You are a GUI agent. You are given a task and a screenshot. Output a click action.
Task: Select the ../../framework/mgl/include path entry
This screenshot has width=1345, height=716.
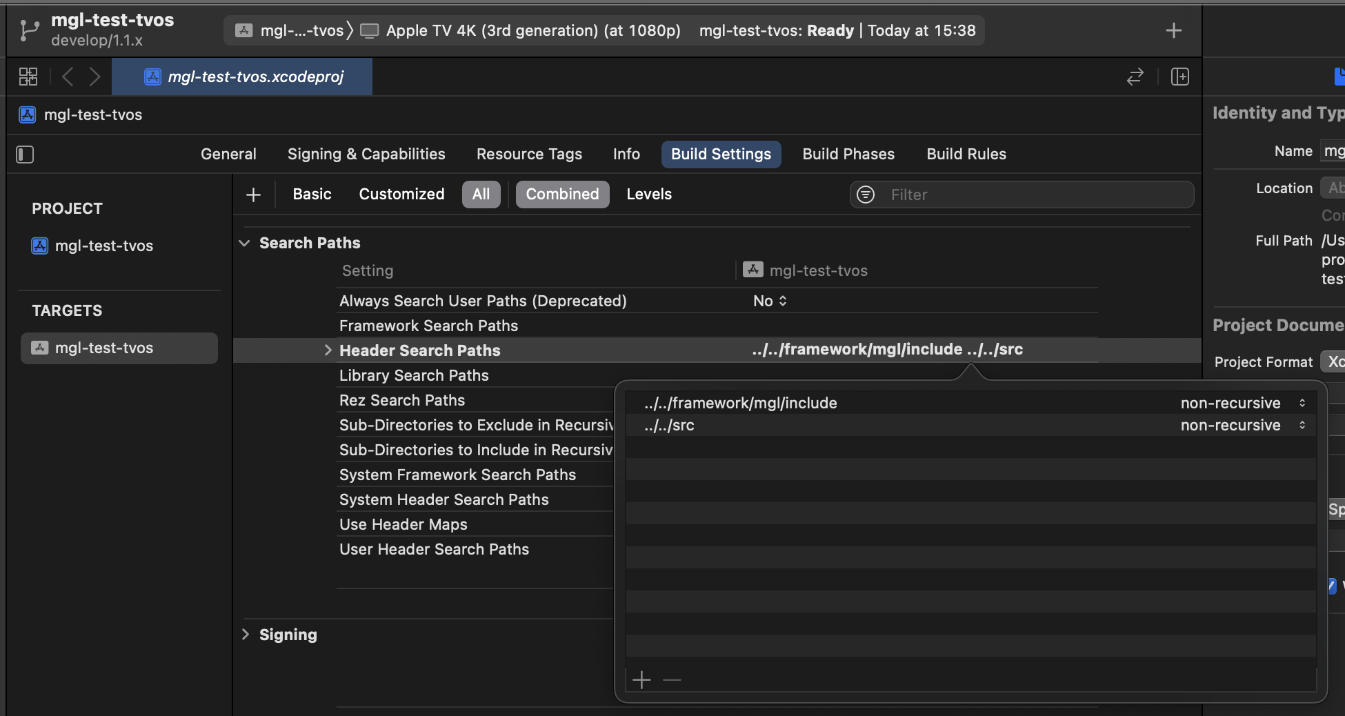(740, 403)
